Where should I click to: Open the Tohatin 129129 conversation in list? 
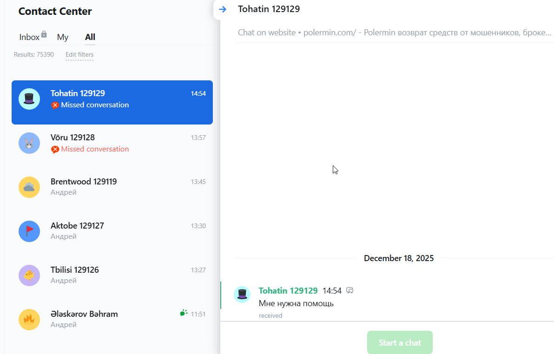pos(112,103)
